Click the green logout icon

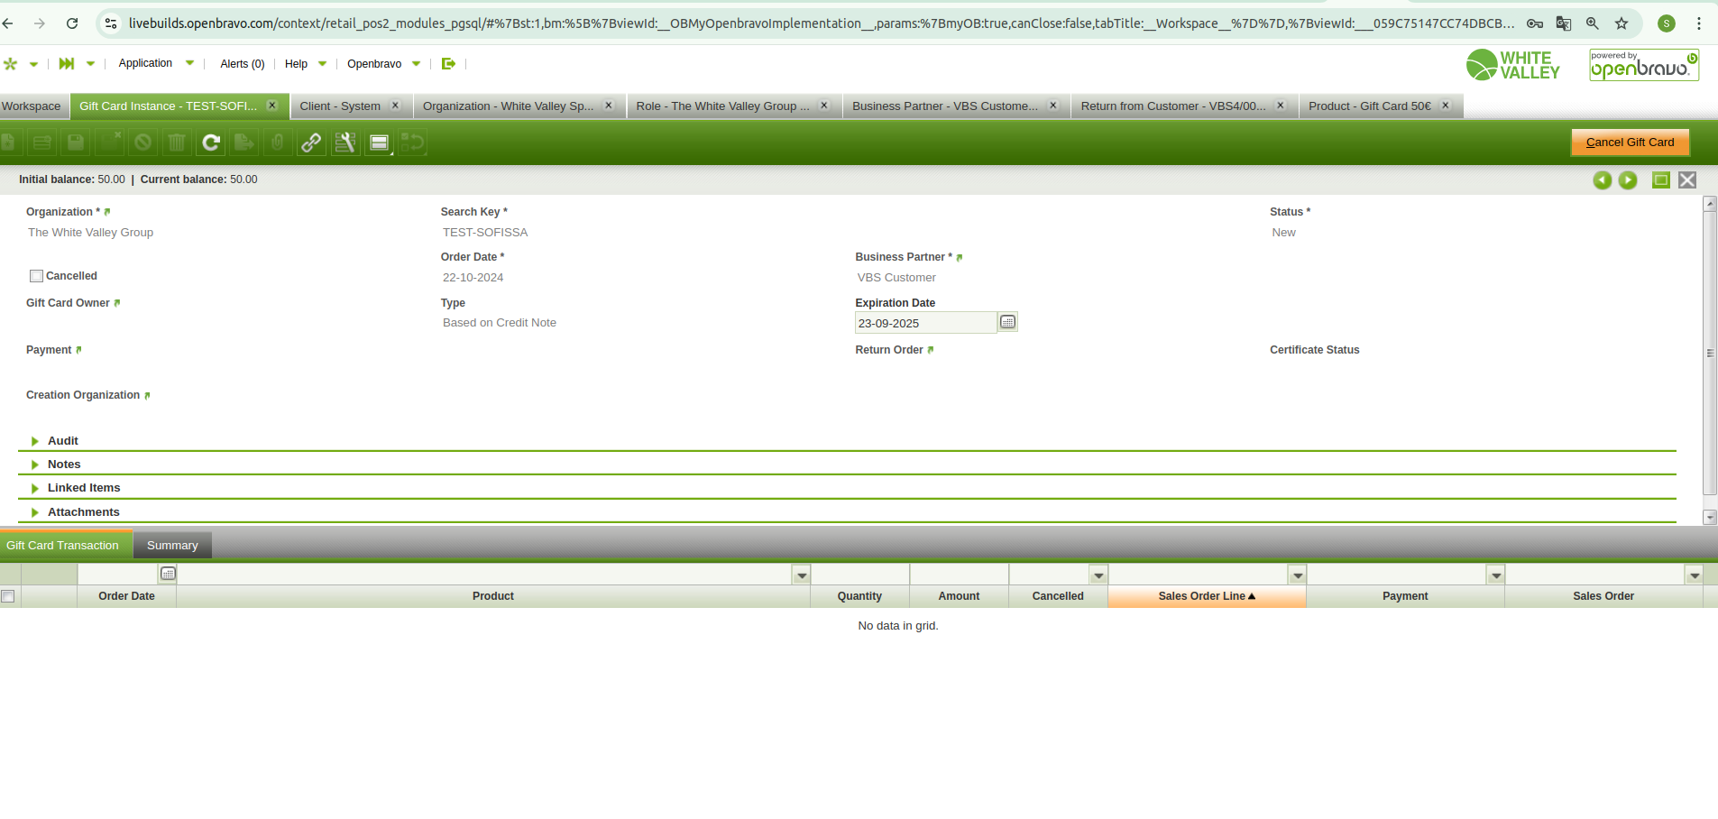coord(448,64)
